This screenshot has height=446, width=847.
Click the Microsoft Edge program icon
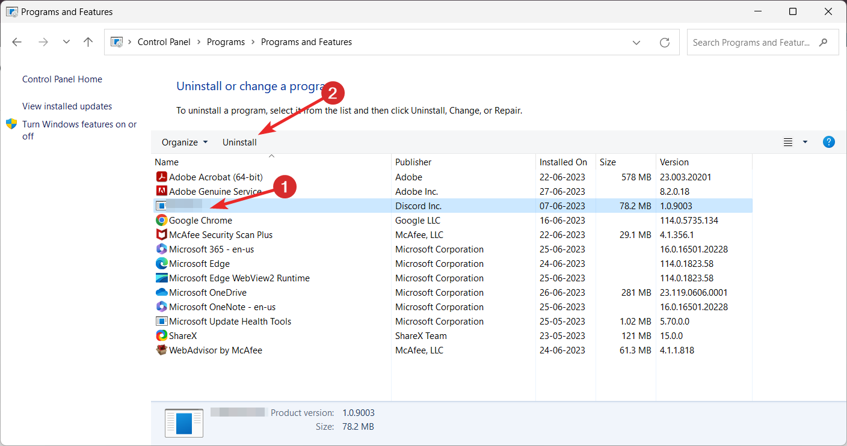(161, 264)
